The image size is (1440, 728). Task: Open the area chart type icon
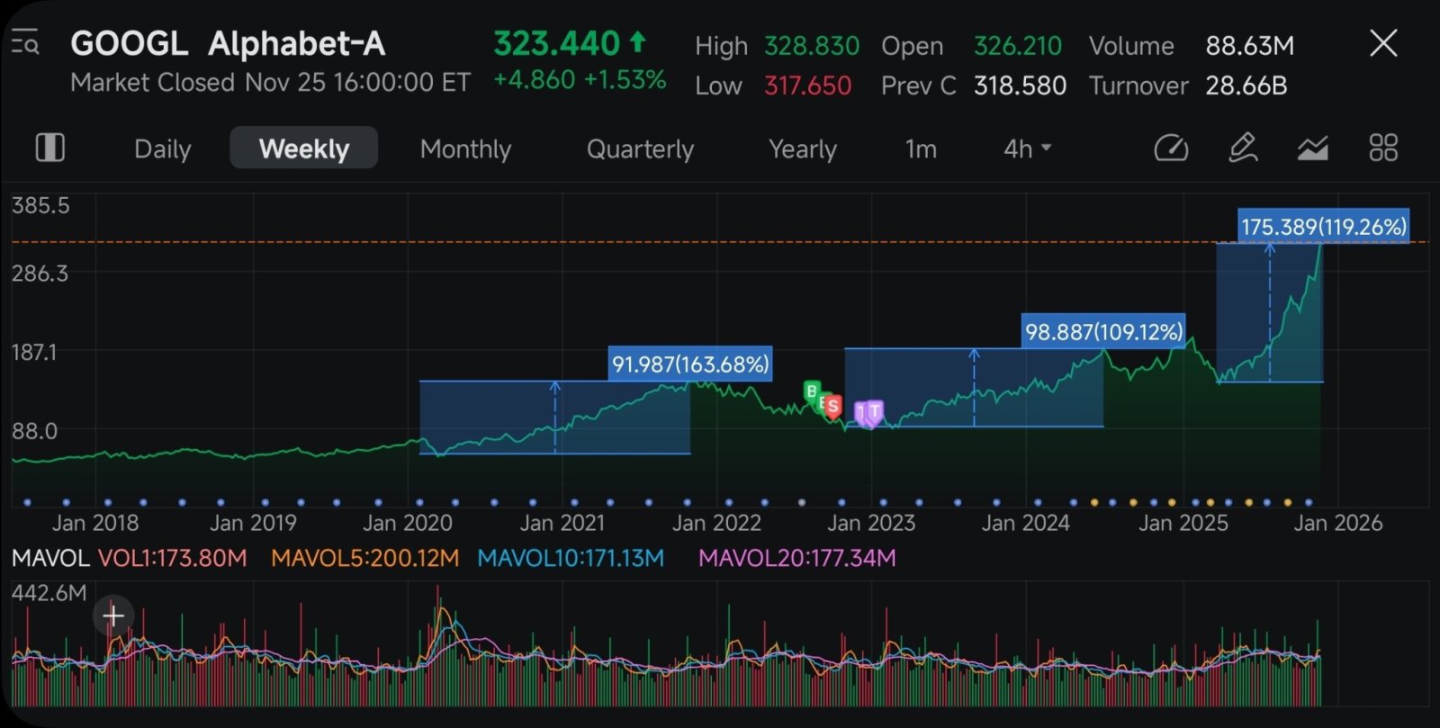[1313, 148]
